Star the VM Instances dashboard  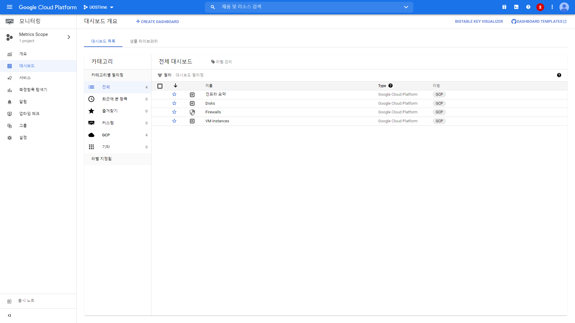[174, 121]
